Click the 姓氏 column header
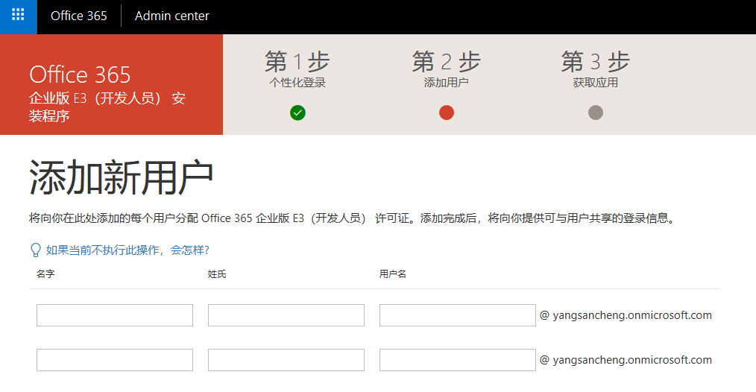756x392 pixels. pos(217,274)
